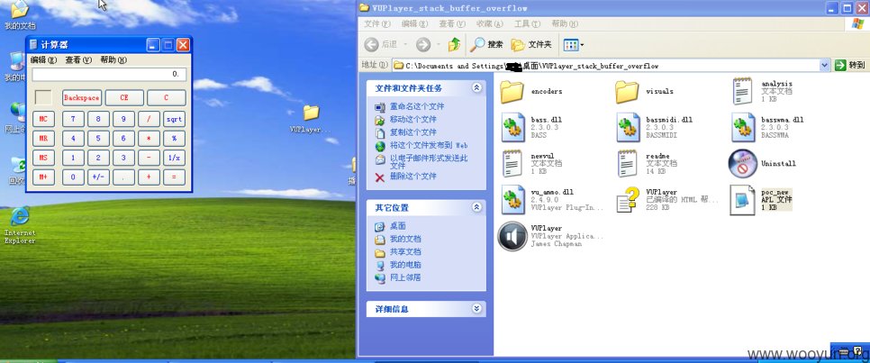Open the Search pane in Explorer
870x363 pixels.
point(486,44)
